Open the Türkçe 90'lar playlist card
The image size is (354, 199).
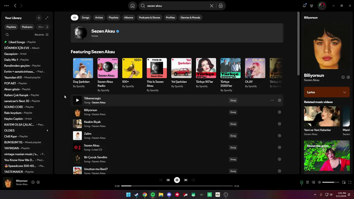(206, 73)
